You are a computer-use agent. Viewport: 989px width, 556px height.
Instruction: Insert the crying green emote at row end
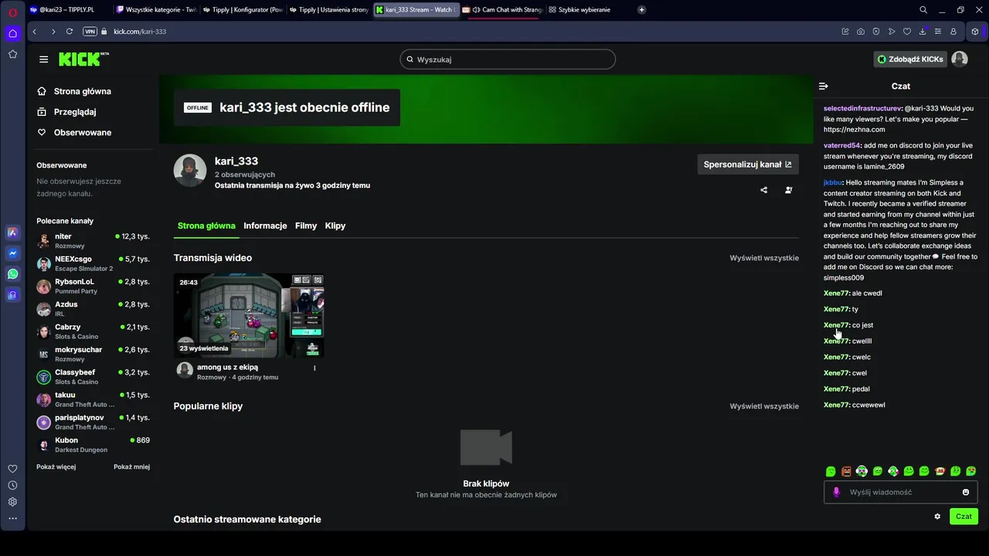pyautogui.click(x=971, y=471)
